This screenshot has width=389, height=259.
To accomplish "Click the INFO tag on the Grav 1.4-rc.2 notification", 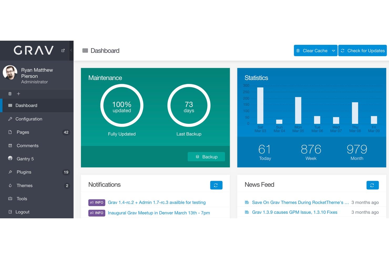I will [97, 203].
